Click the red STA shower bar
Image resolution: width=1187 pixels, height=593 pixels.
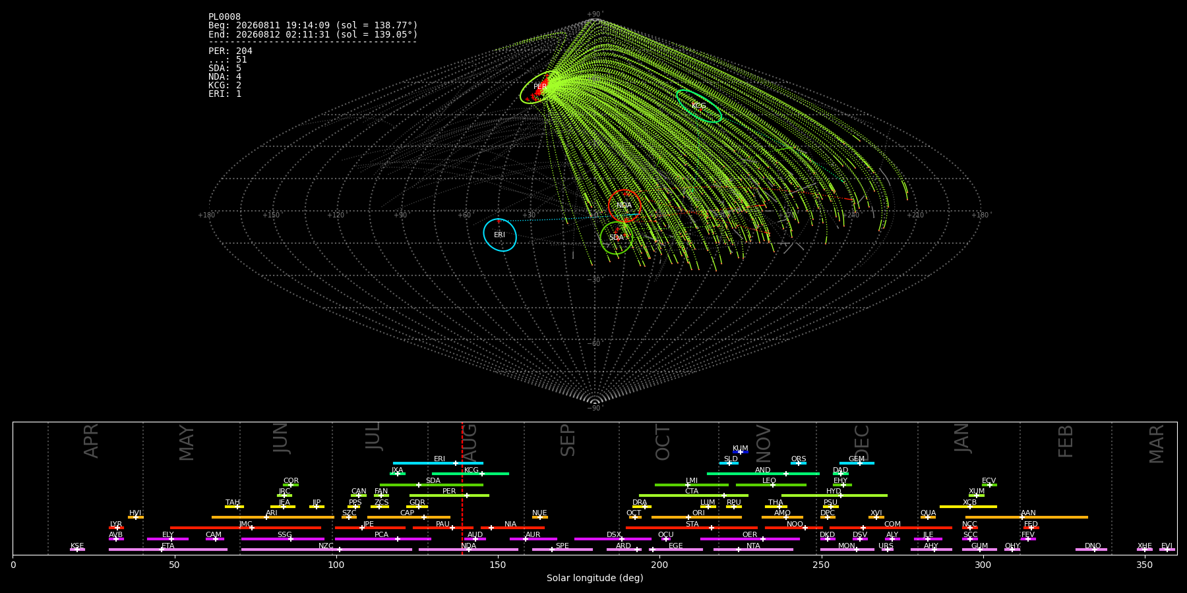click(692, 528)
